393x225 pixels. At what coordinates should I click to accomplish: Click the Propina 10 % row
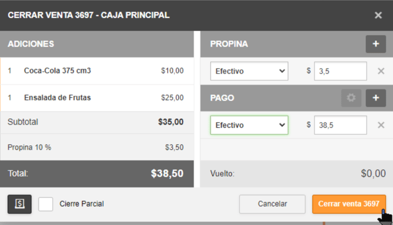click(x=97, y=147)
